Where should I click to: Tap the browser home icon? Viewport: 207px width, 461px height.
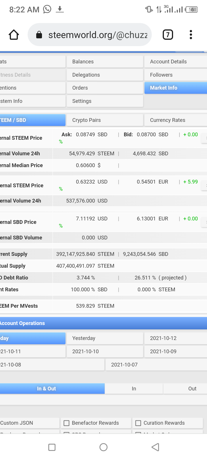coord(14,35)
